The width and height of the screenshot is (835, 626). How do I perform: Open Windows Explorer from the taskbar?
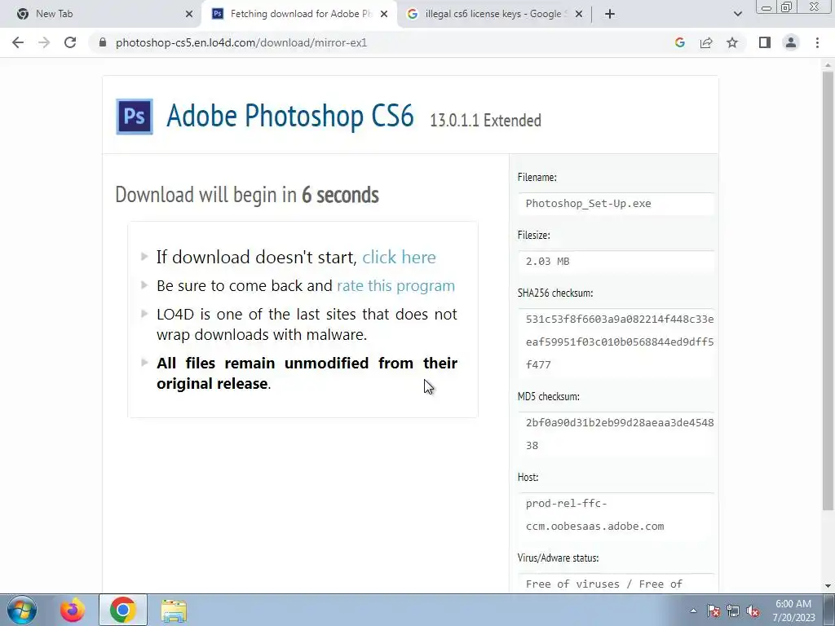click(174, 610)
